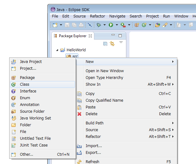Click the New wizard toolbar icon
196x164 pixels.
coord(55,25)
